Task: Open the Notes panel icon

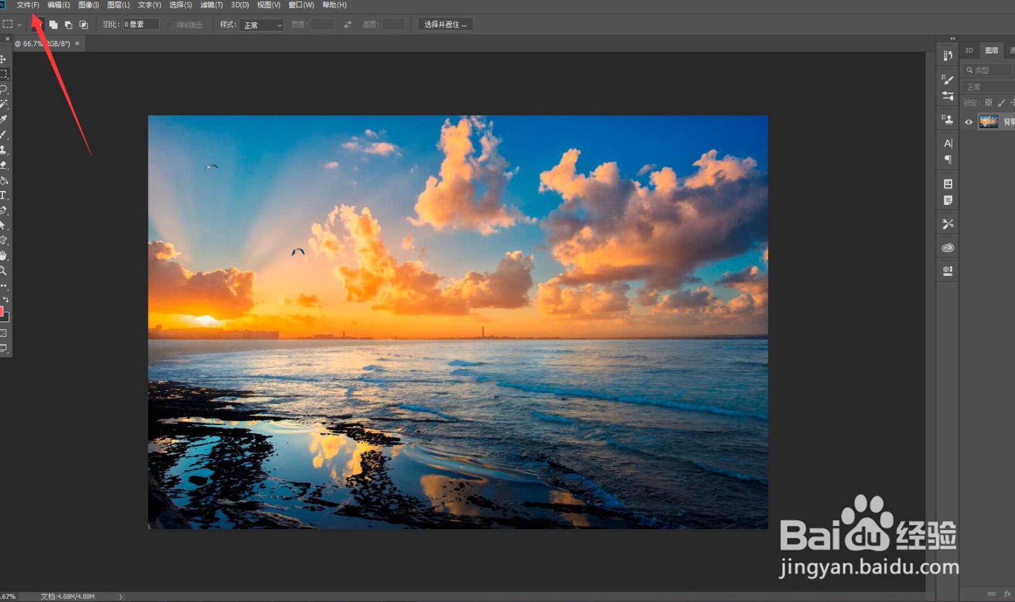Action: pyautogui.click(x=948, y=200)
